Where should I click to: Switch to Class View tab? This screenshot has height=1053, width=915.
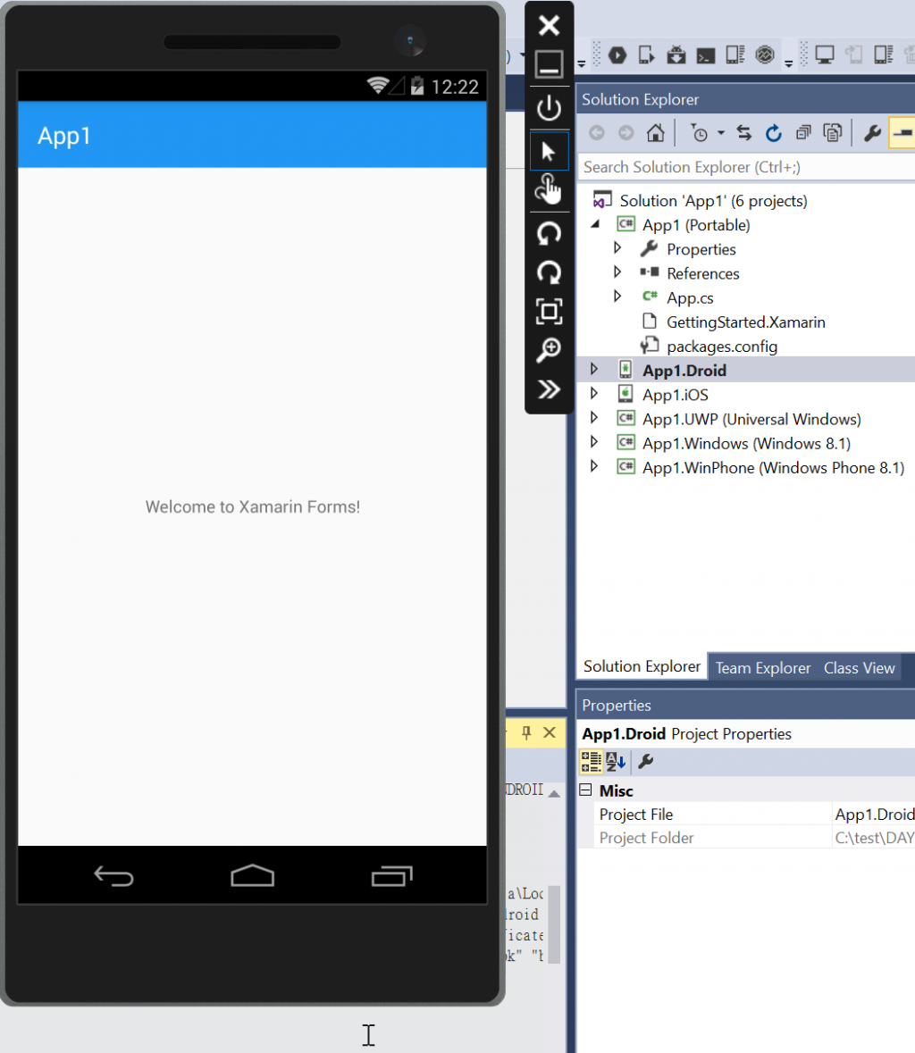(860, 668)
